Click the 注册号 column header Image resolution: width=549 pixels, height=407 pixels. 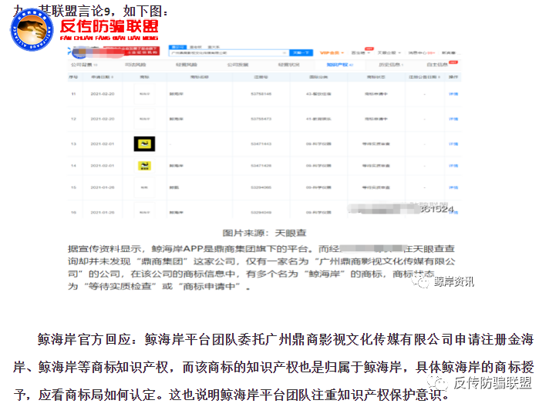[261, 77]
